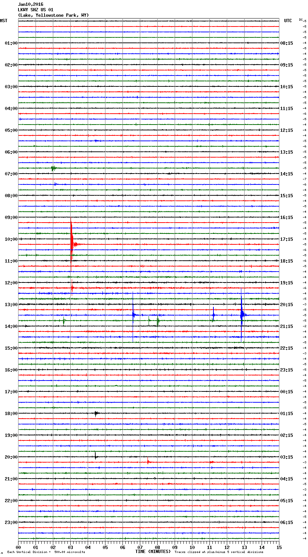Click the UTC timezone label
Viewport: 308px width, 557px height.
click(x=288, y=21)
